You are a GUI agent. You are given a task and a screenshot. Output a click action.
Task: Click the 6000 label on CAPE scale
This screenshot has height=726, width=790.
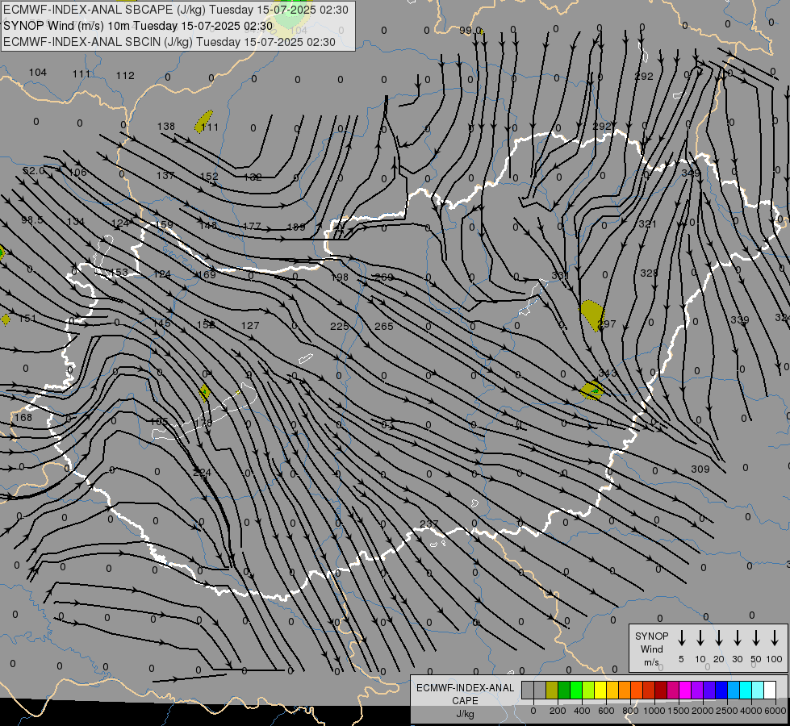(x=775, y=711)
